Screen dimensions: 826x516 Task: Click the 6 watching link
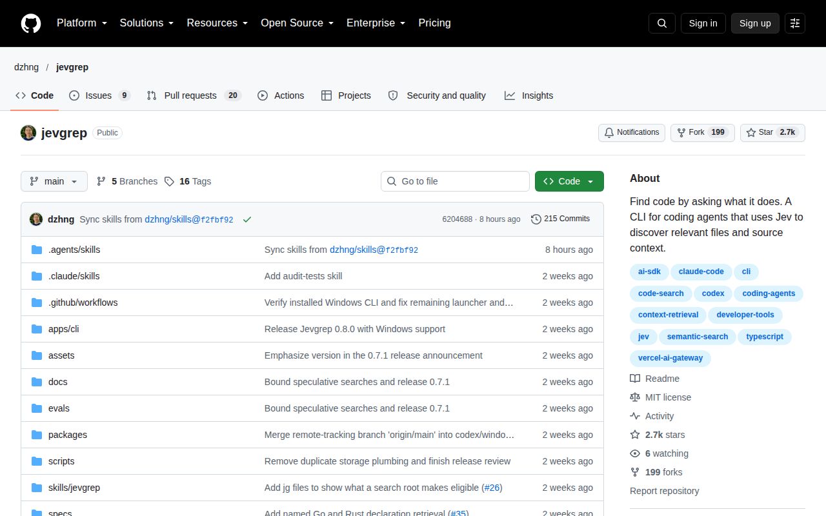pyautogui.click(x=660, y=453)
